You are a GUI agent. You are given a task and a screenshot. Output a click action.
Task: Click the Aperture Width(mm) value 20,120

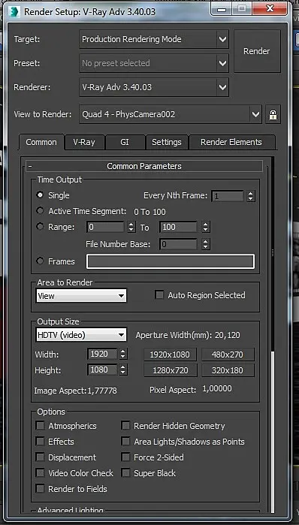point(228,335)
